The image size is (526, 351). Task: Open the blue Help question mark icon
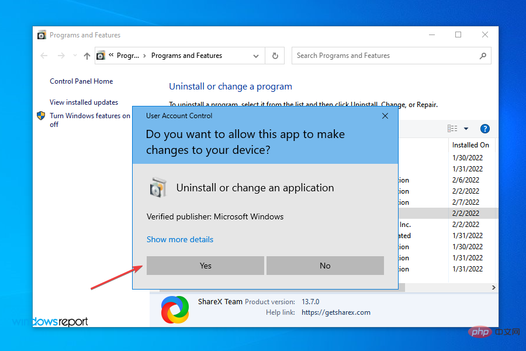coord(485,128)
